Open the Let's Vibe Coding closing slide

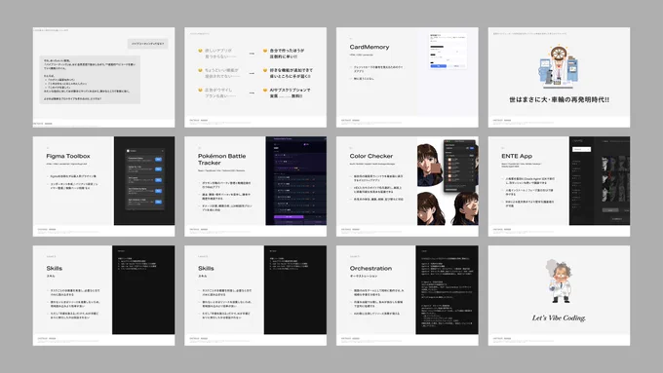[559, 295]
